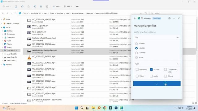Open the View dropdown menu
198x111 pixels.
(x=68, y=6)
